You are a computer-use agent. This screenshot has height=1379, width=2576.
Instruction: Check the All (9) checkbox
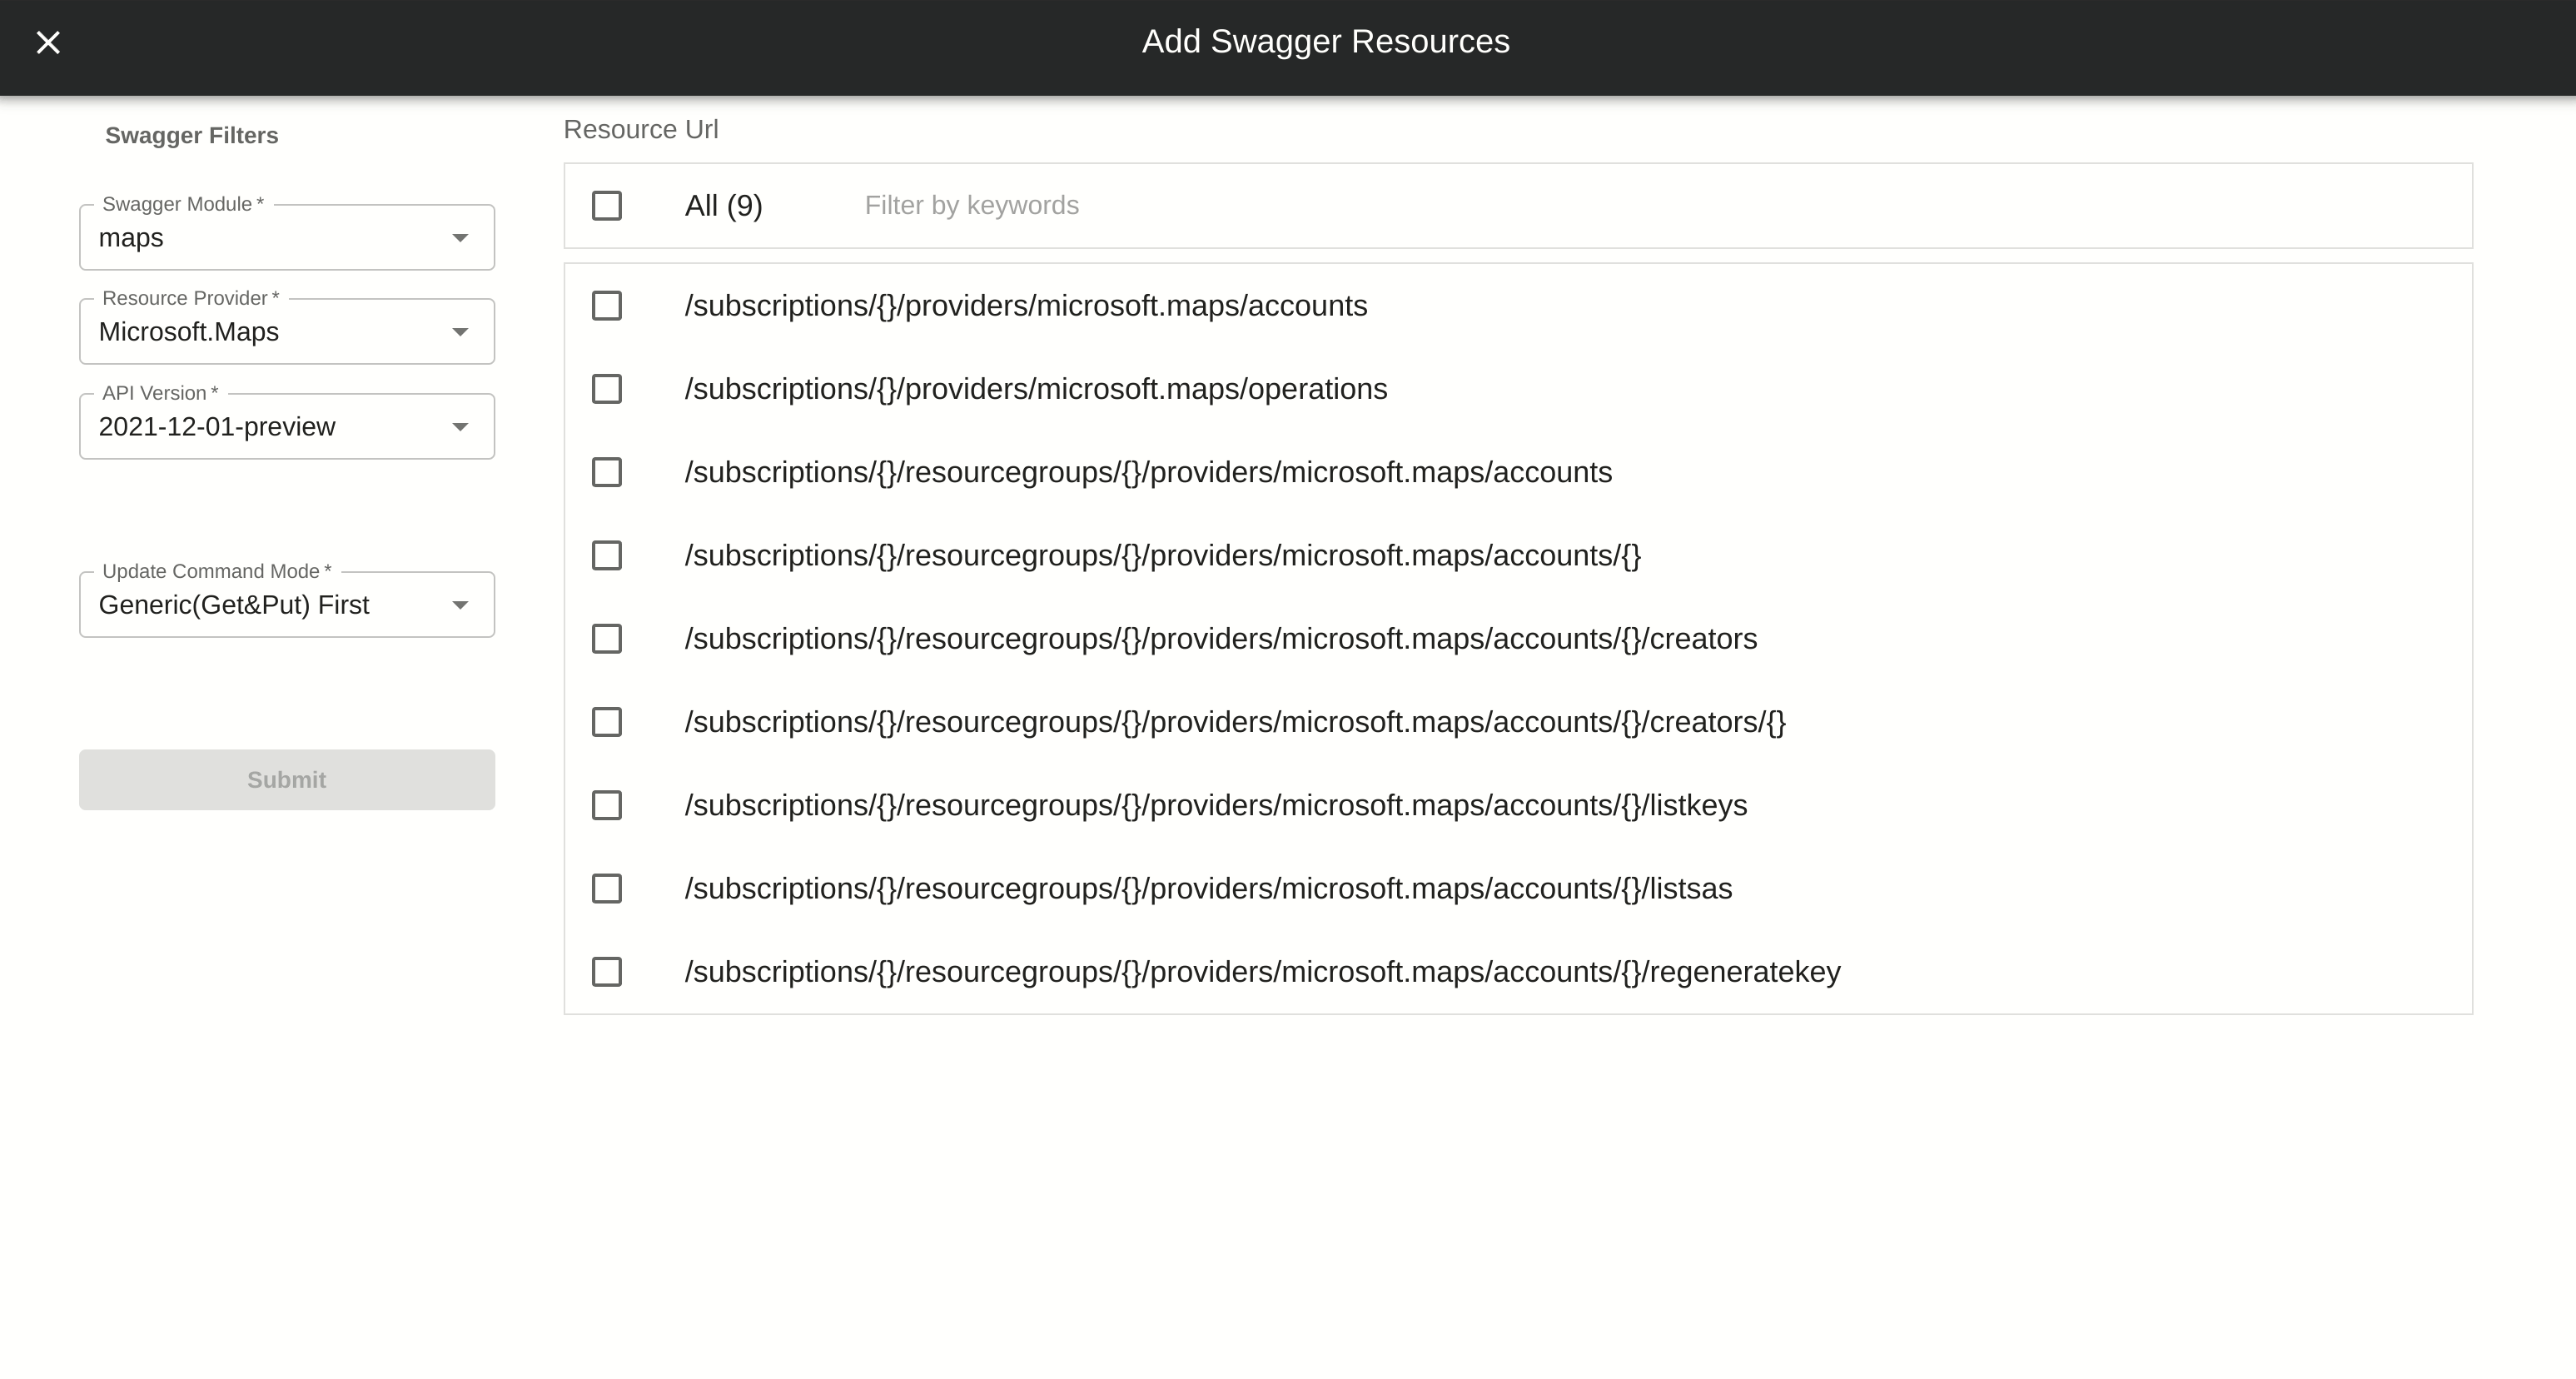(607, 206)
